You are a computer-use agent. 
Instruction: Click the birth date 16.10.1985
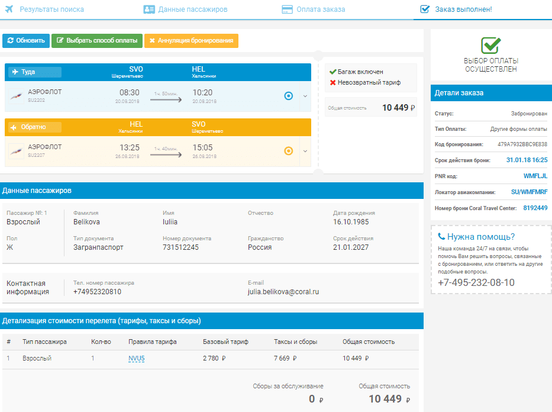351,222
